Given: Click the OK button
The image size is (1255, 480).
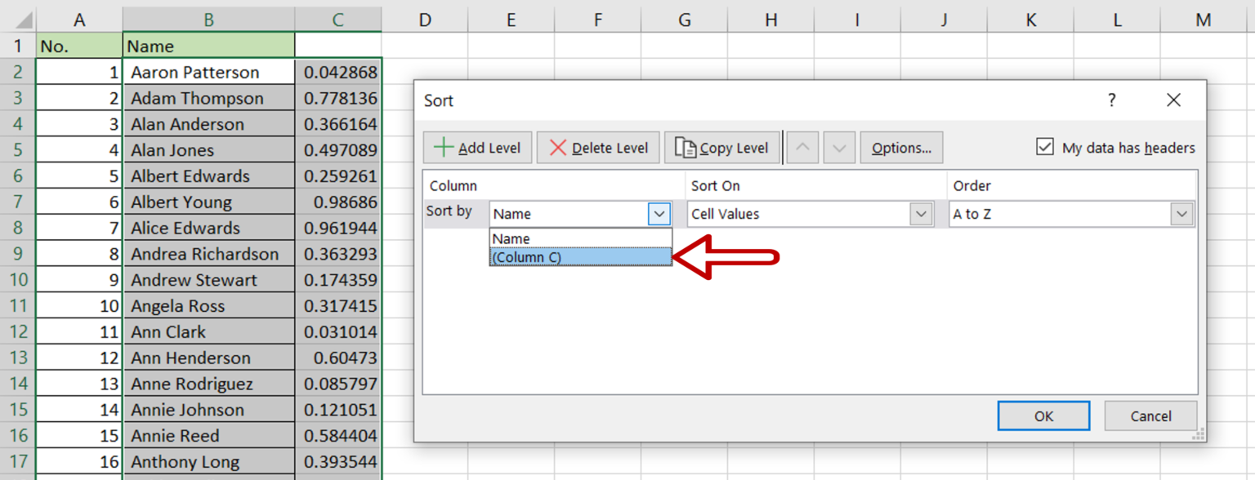Looking at the screenshot, I should 1043,416.
